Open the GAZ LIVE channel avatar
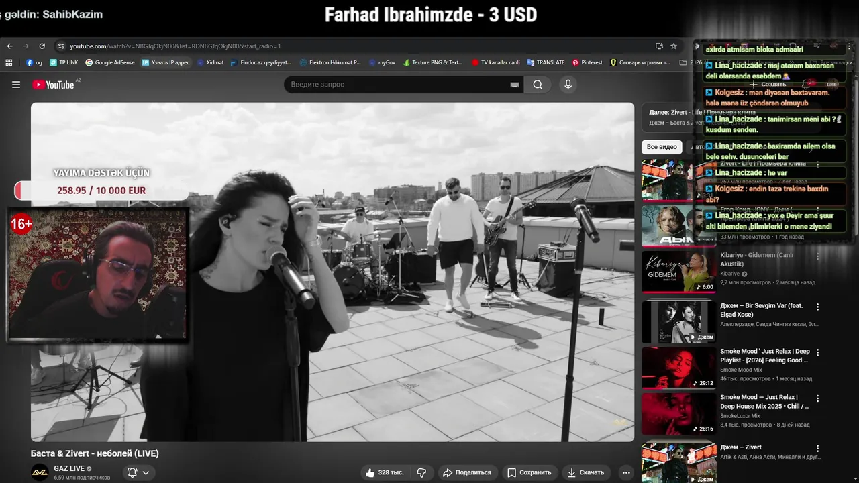 coord(40,472)
